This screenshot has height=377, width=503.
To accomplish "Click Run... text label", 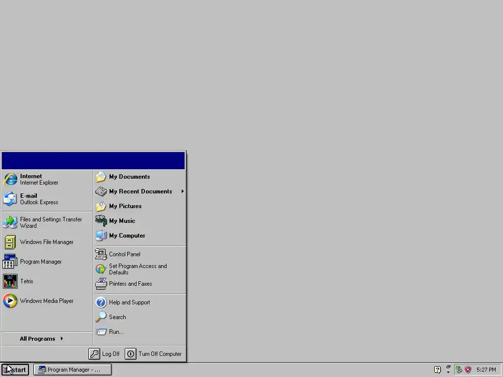I will click(x=116, y=332).
